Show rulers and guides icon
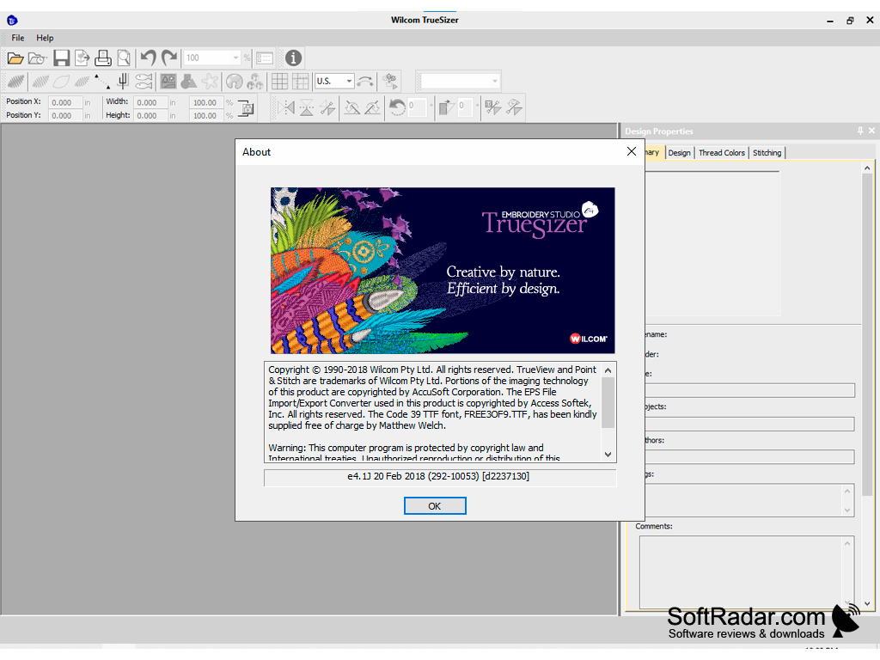 tap(300, 82)
